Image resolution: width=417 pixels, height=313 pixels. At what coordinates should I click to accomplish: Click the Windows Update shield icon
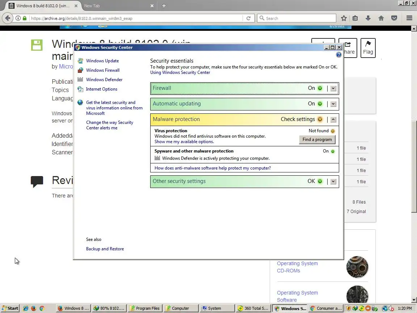click(80, 61)
